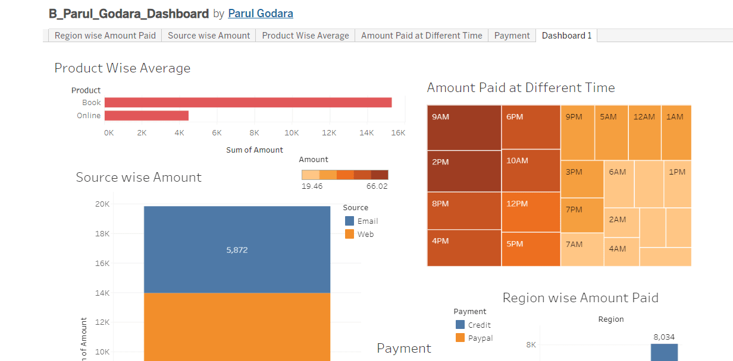Click the Book product bar
Viewport: 733px width, 361px height.
pyautogui.click(x=248, y=103)
